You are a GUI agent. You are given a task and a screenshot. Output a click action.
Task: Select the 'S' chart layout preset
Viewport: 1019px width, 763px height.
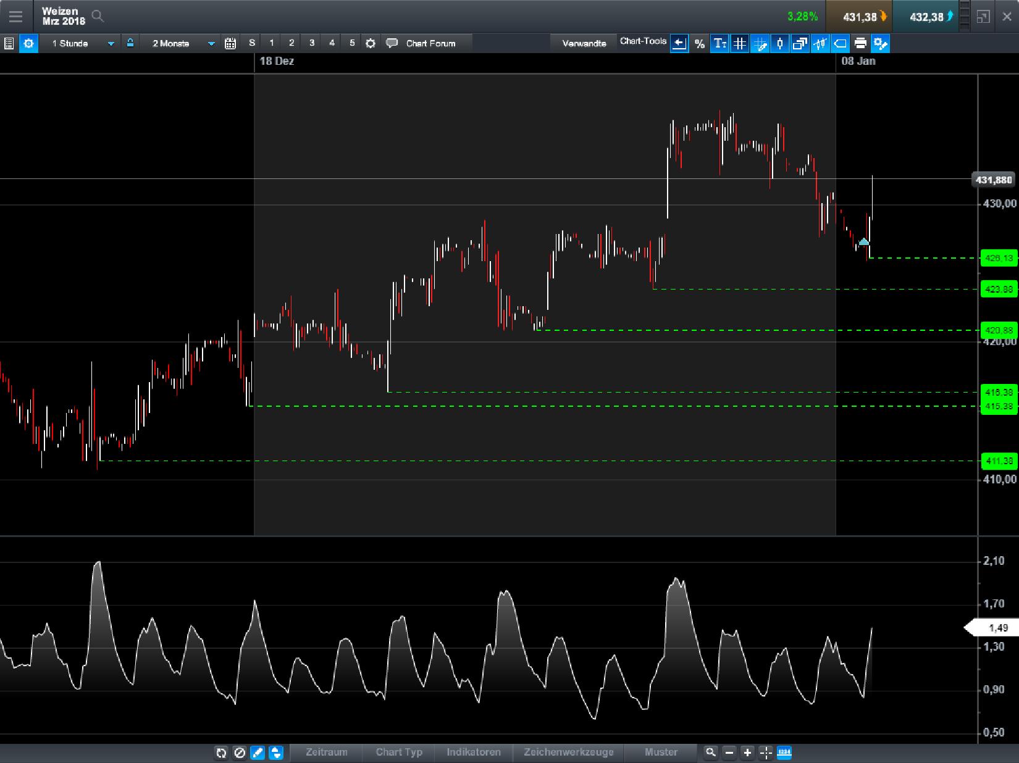click(252, 43)
